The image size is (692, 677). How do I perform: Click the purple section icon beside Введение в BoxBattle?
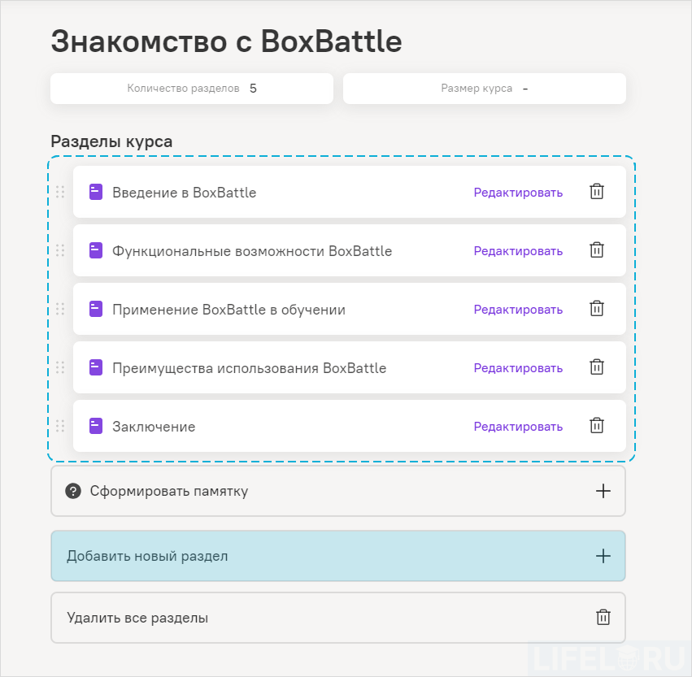(95, 192)
